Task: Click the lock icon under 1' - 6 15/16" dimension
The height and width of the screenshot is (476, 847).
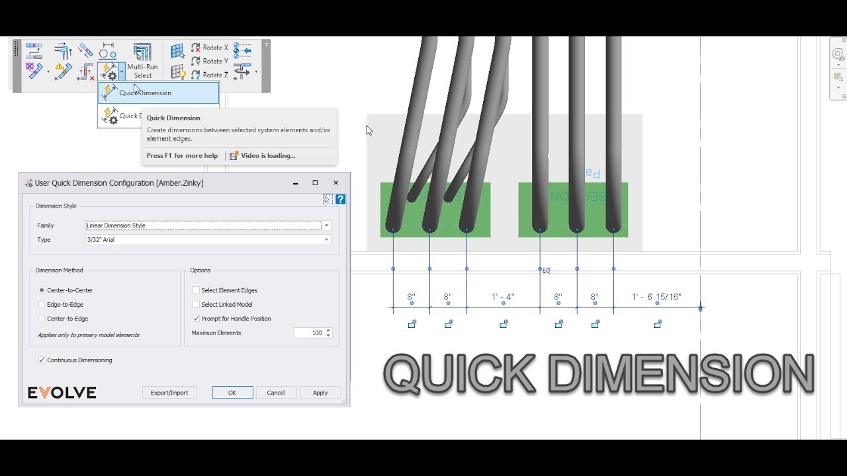Action: click(658, 324)
